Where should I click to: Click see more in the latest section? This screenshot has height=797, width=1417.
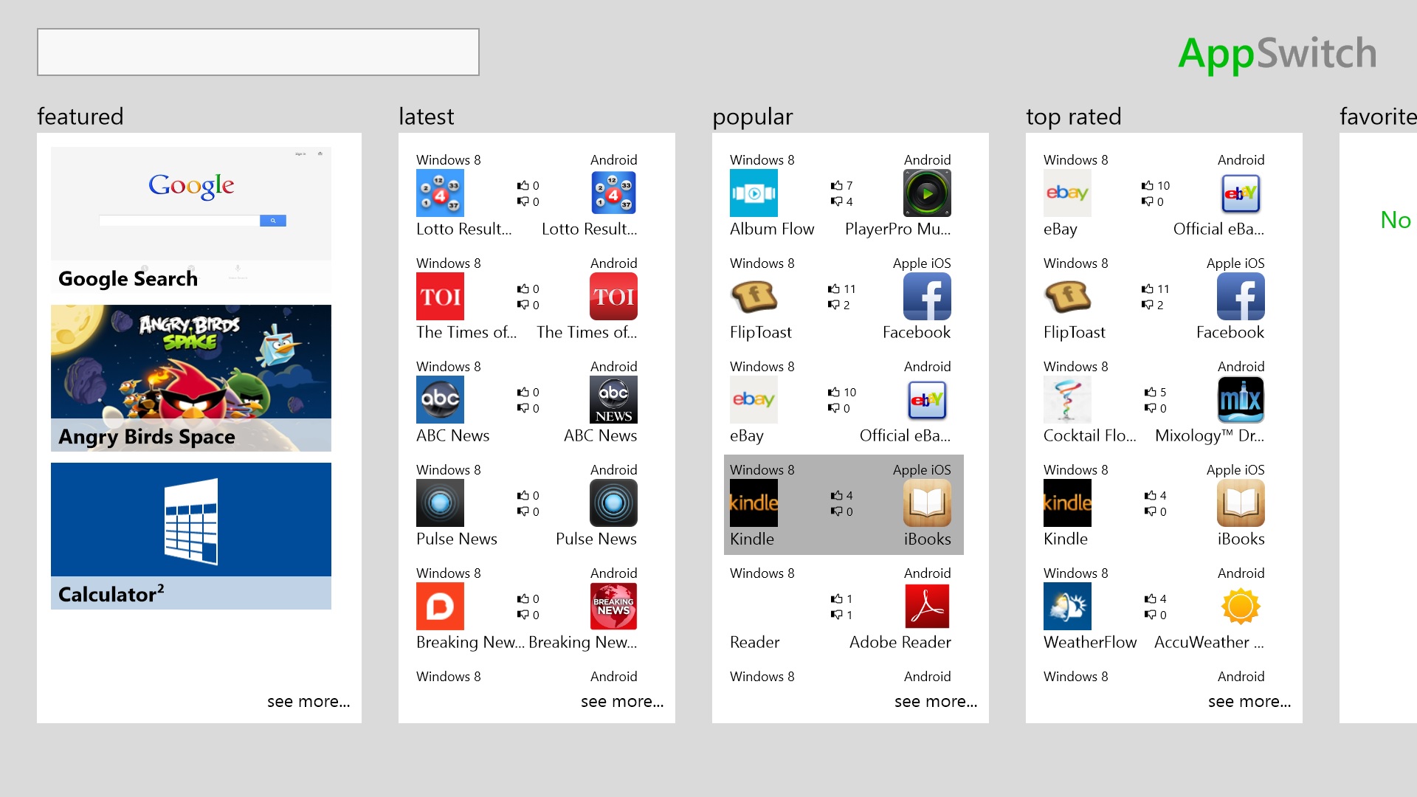coord(619,700)
